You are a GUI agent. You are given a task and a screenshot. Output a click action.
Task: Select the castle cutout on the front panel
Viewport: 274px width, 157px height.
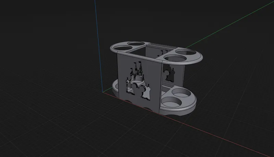click(138, 81)
